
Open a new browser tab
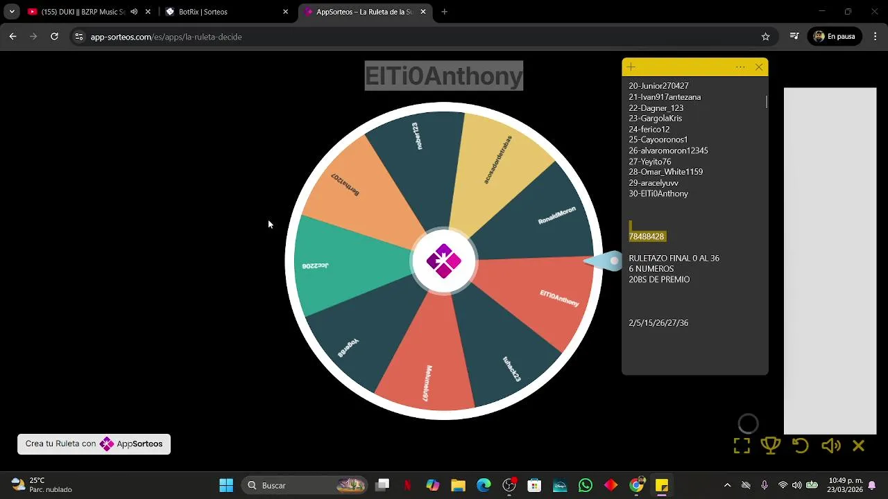point(444,12)
